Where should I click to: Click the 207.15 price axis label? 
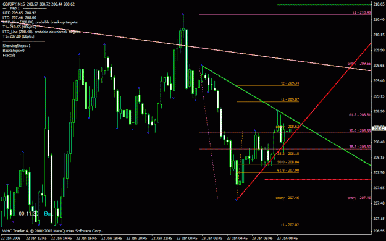point(379,218)
